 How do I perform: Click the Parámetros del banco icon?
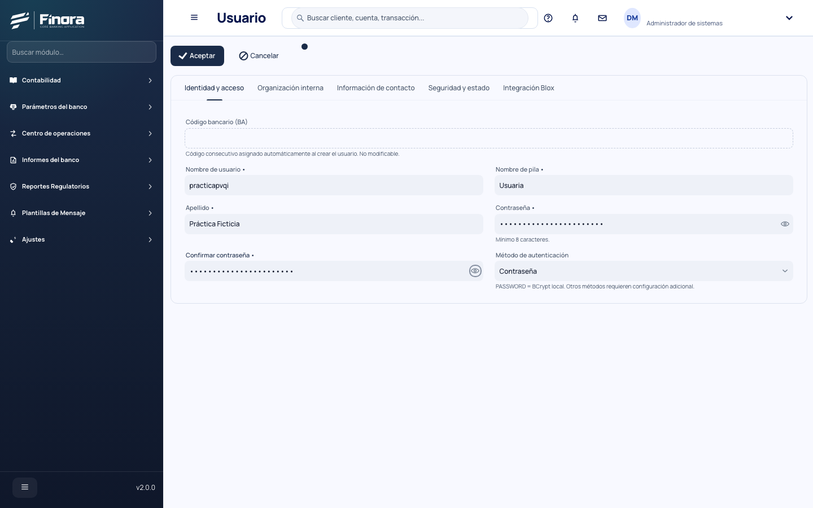point(14,107)
